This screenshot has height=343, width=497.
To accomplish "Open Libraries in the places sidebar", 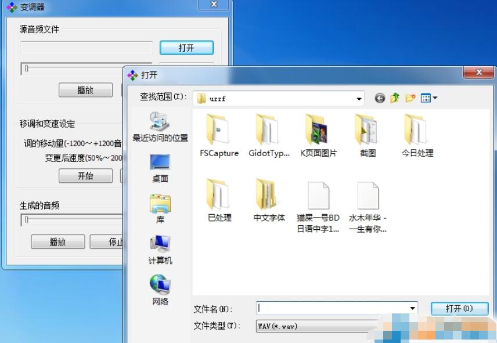I will pos(160,209).
